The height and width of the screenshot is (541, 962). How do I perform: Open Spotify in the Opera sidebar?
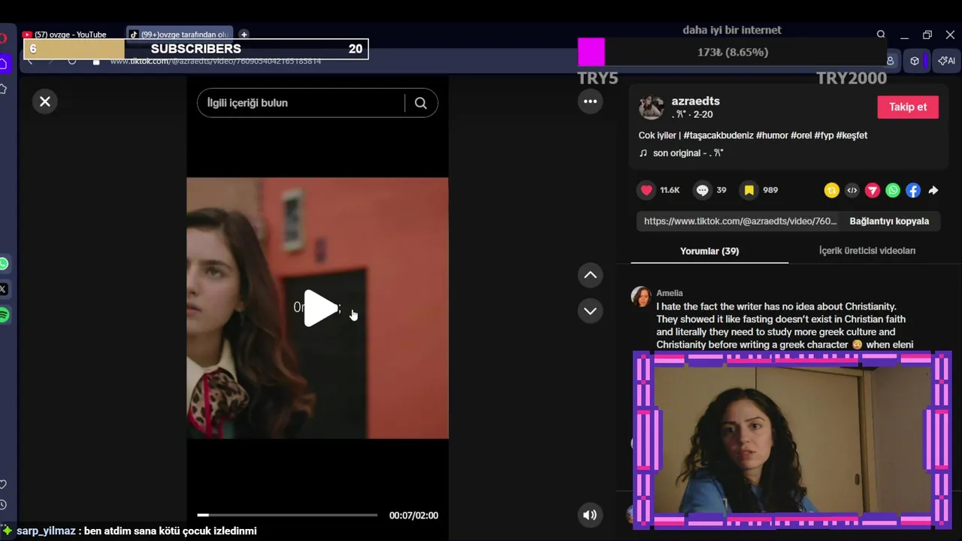pos(3,315)
